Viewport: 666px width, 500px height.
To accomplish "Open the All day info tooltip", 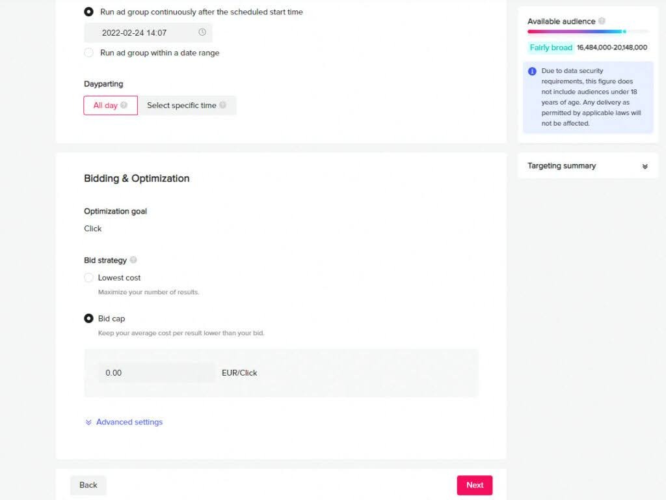I will 123,105.
